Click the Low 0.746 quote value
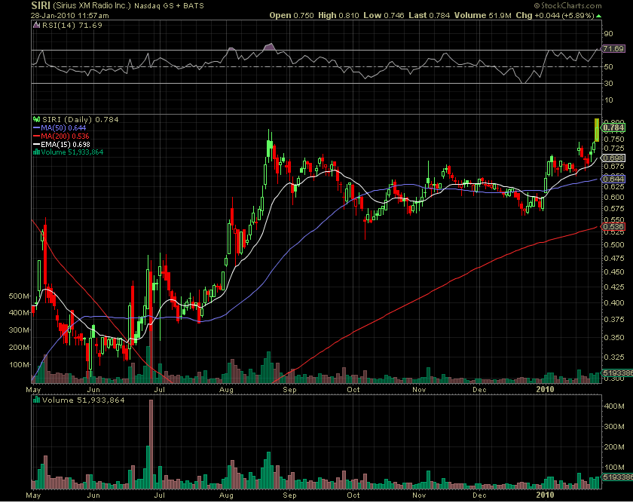Viewport: 633px width, 503px height. click(384, 15)
